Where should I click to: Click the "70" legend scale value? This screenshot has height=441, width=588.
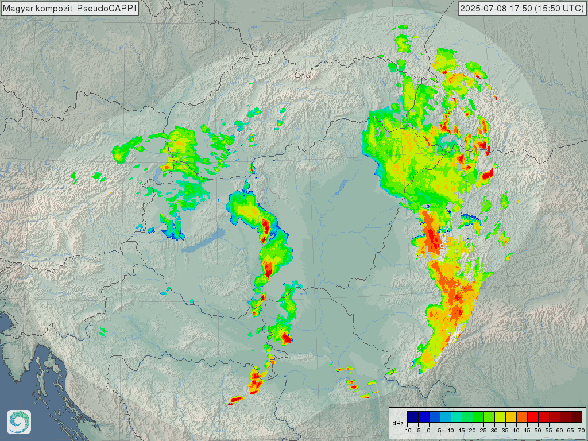(x=581, y=431)
